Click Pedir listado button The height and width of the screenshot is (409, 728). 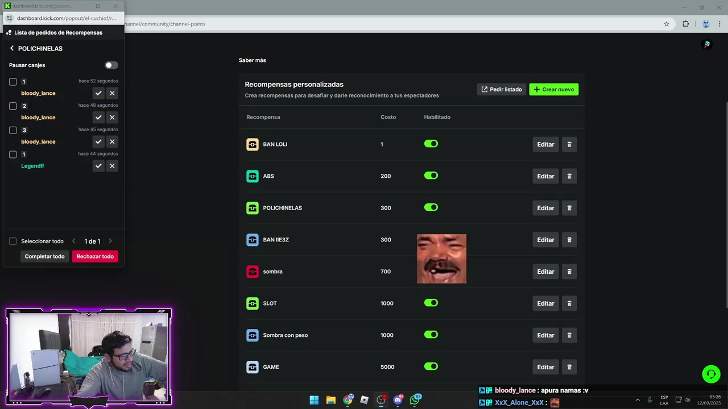pyautogui.click(x=502, y=89)
